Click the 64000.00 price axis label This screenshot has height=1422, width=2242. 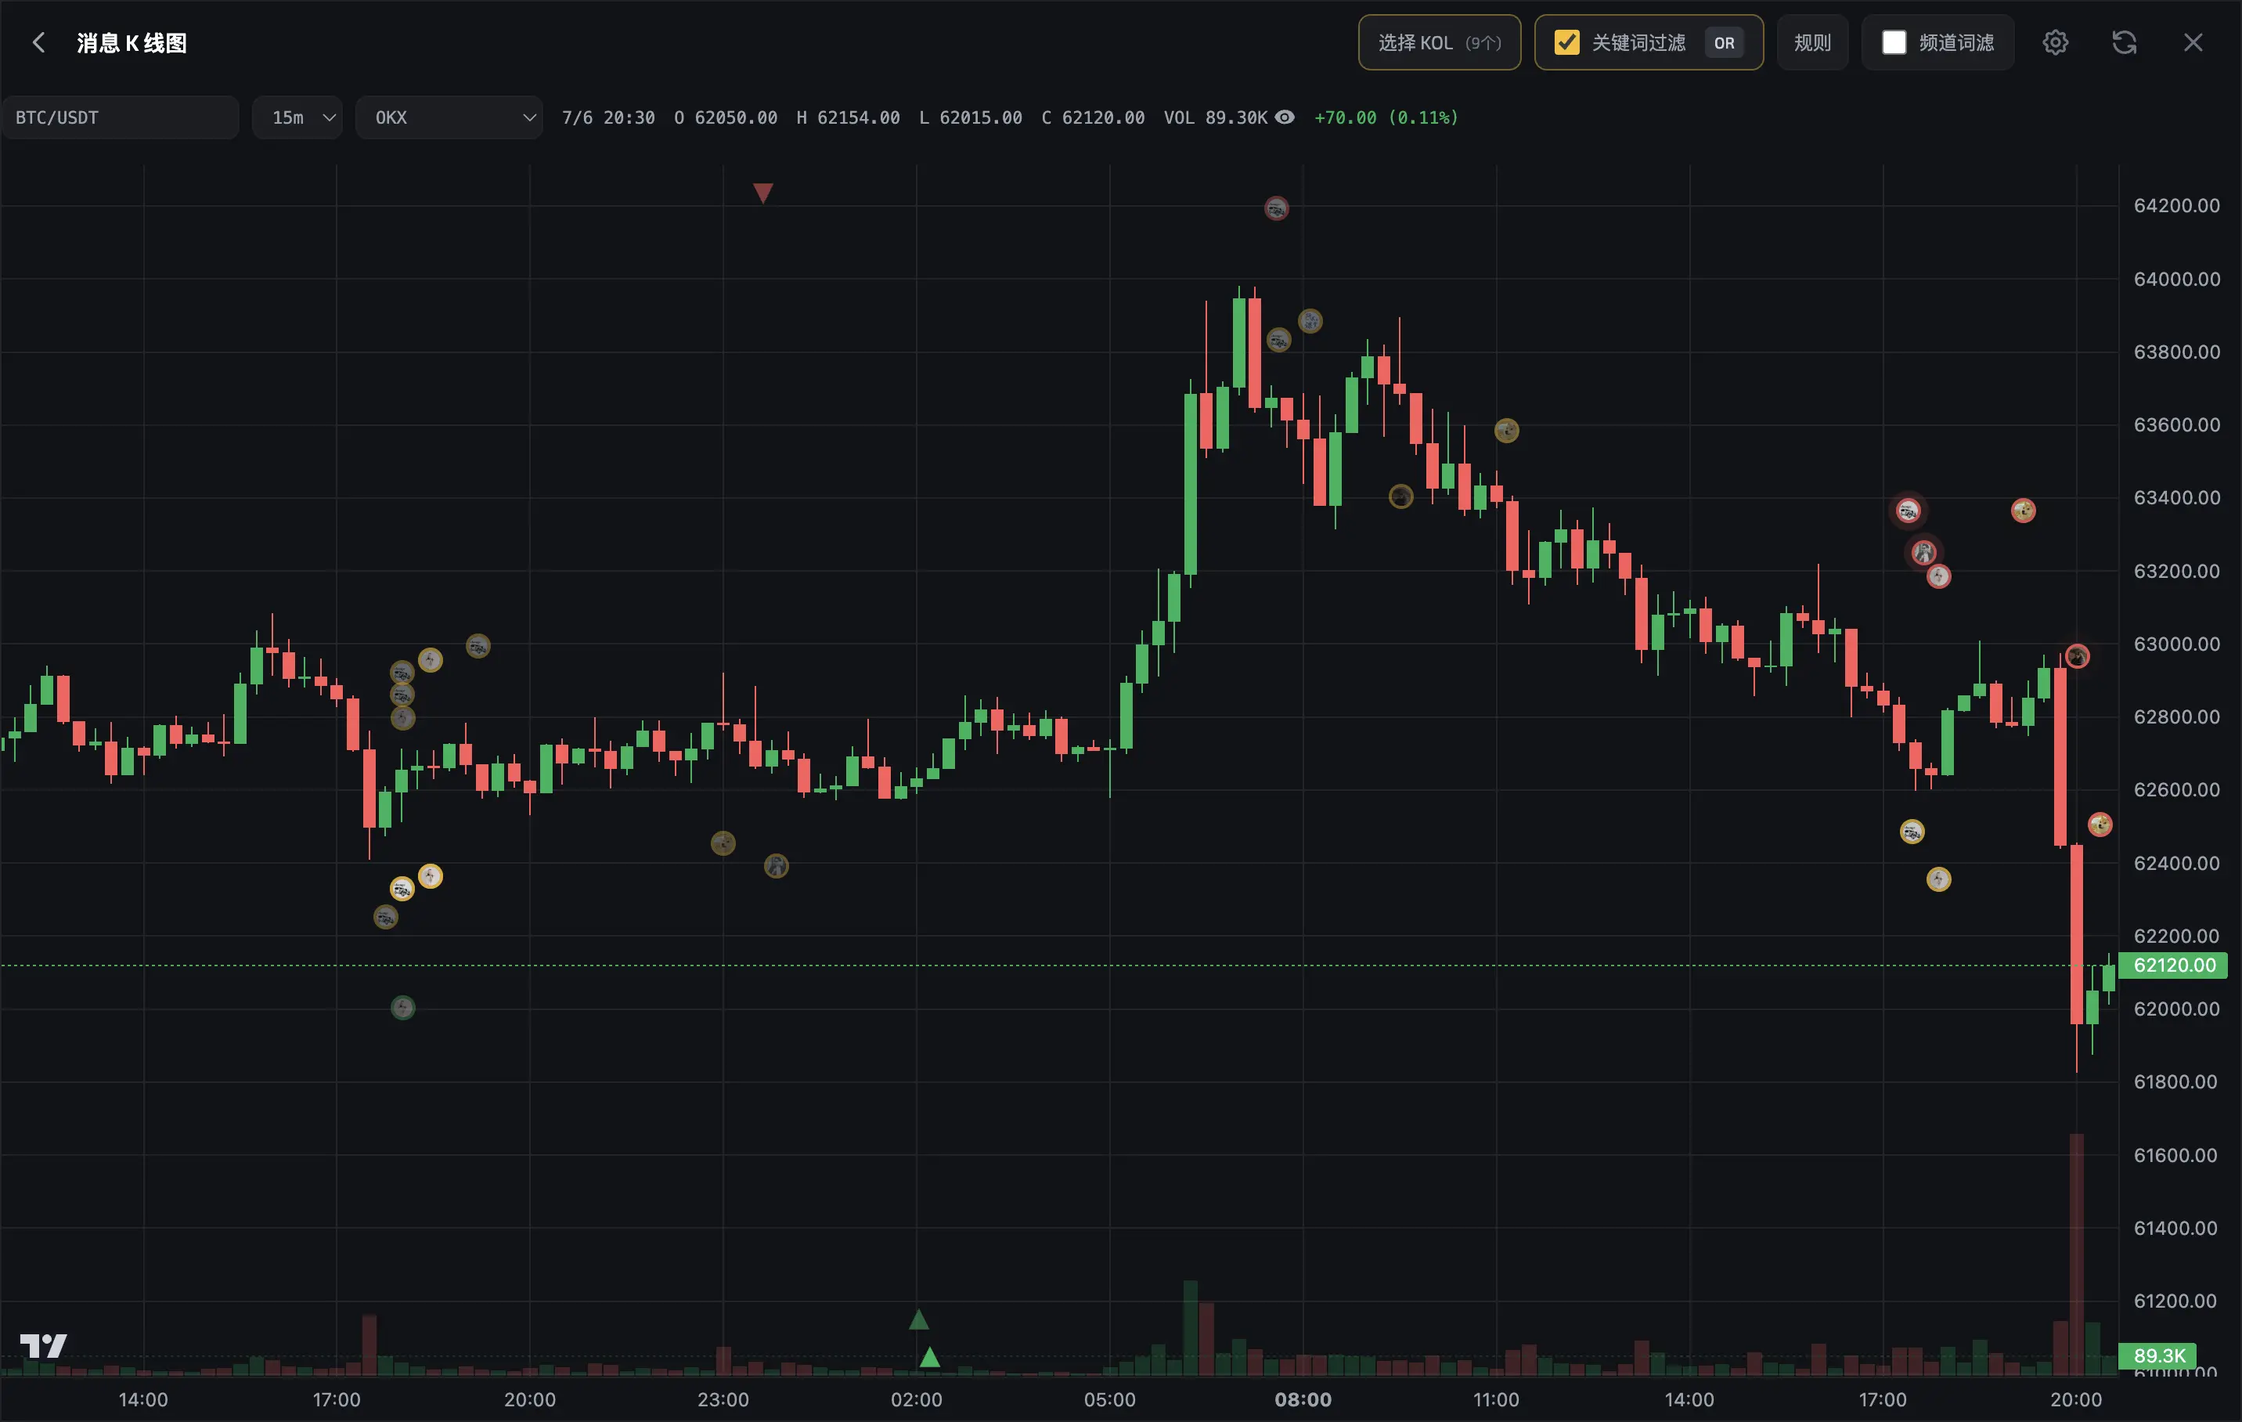2176,279
